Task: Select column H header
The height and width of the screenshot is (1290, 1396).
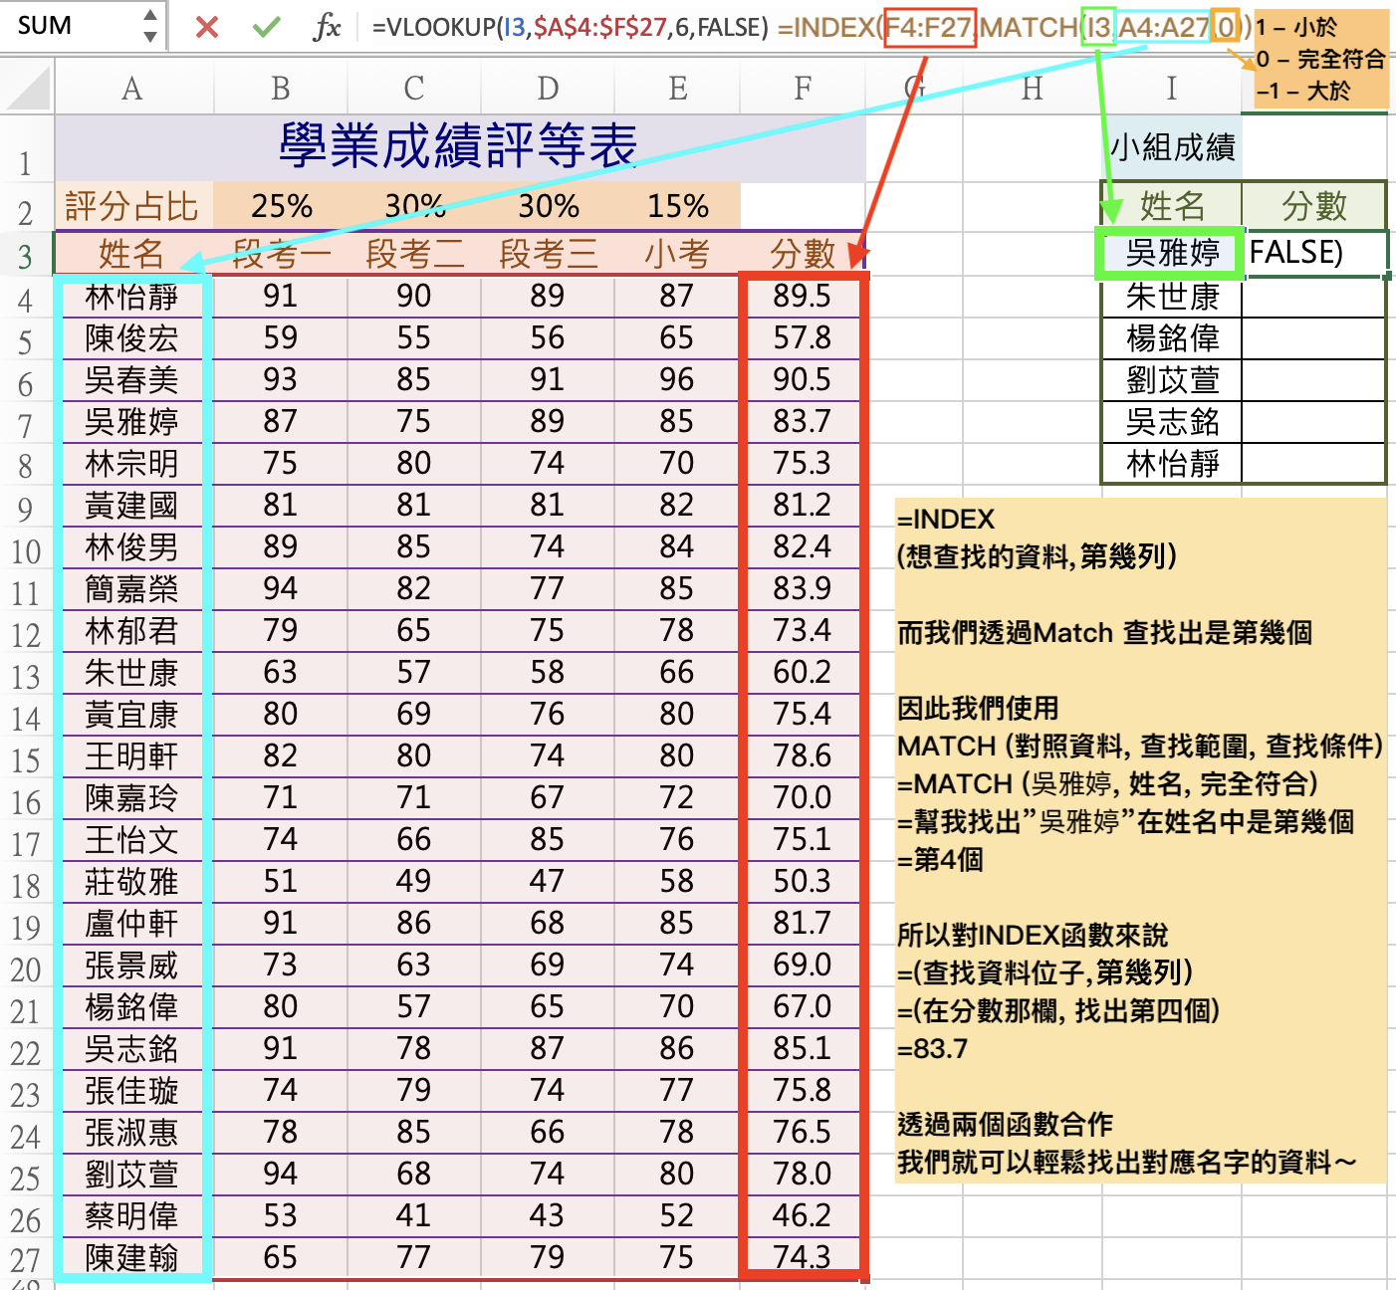Action: coord(1033,89)
